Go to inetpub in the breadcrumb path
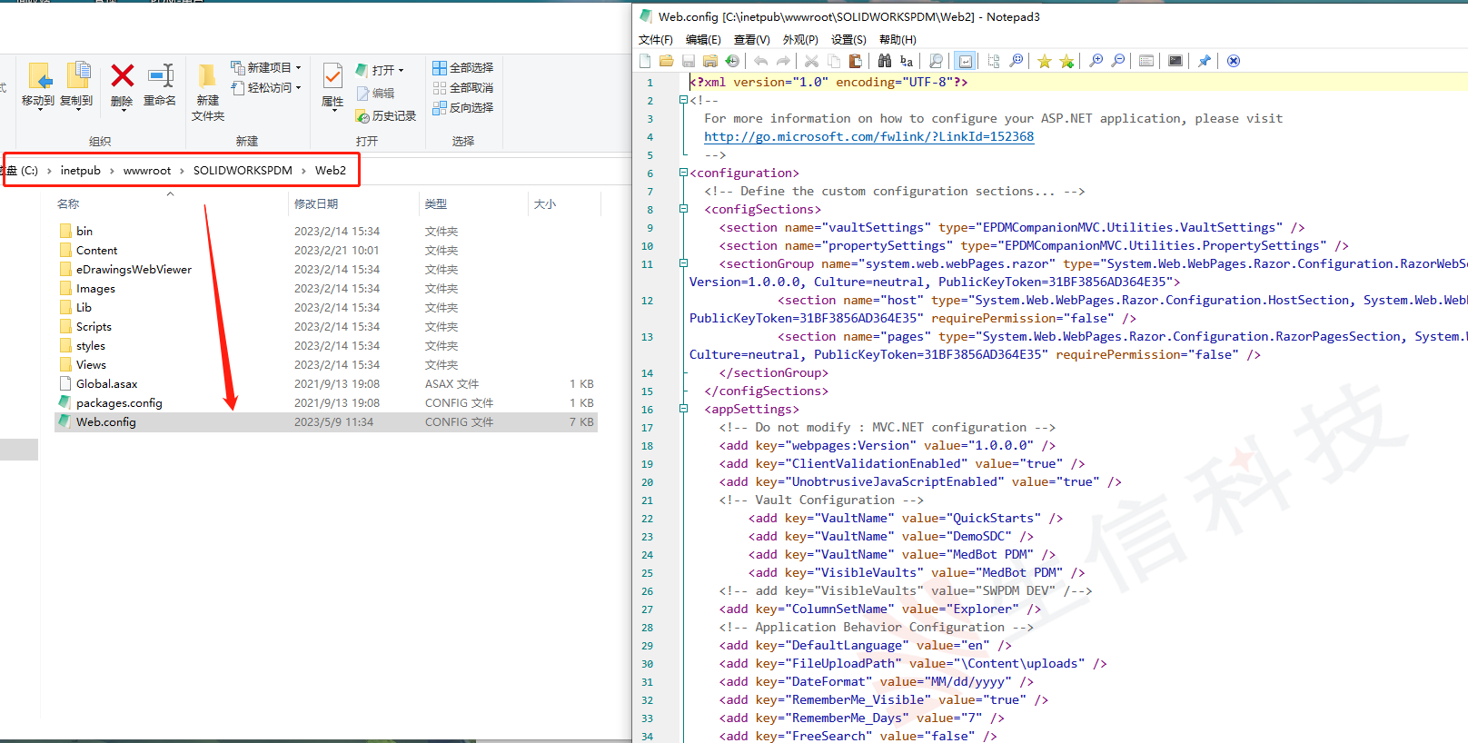Screen dimensions: 1468x743 80,171
